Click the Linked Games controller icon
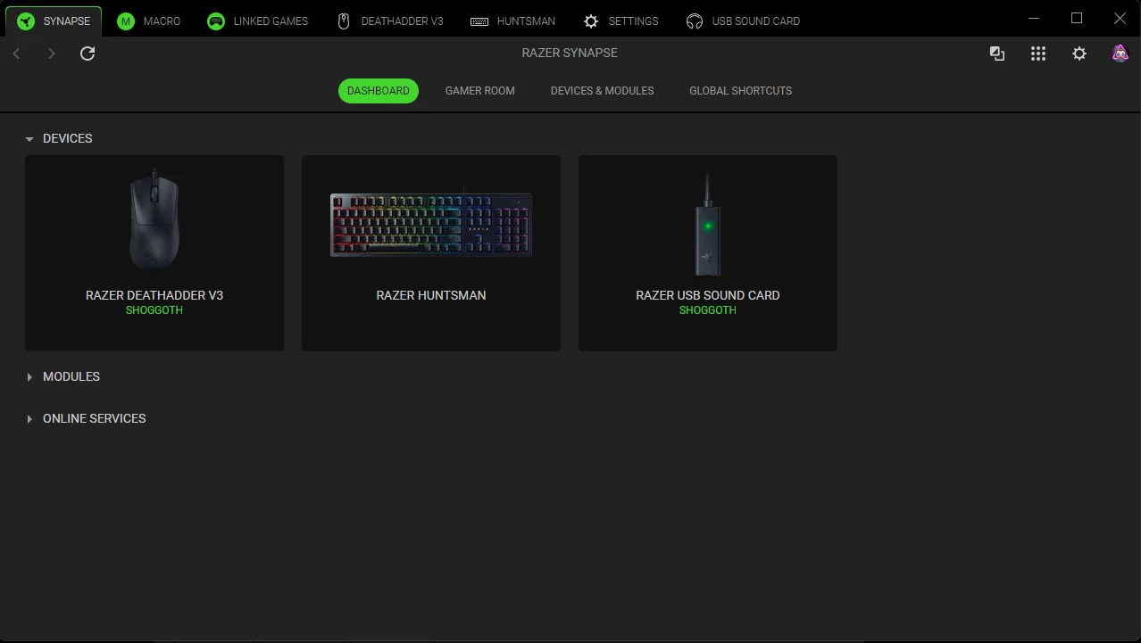The image size is (1141, 643). click(x=216, y=21)
